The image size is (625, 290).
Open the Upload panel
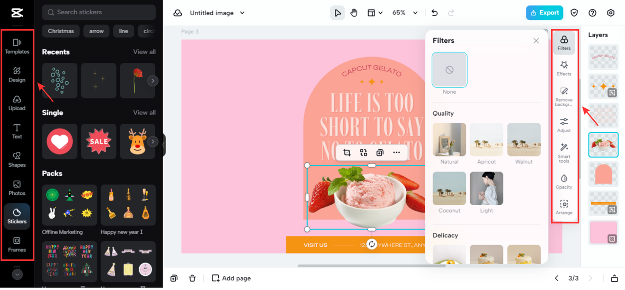coord(17,103)
